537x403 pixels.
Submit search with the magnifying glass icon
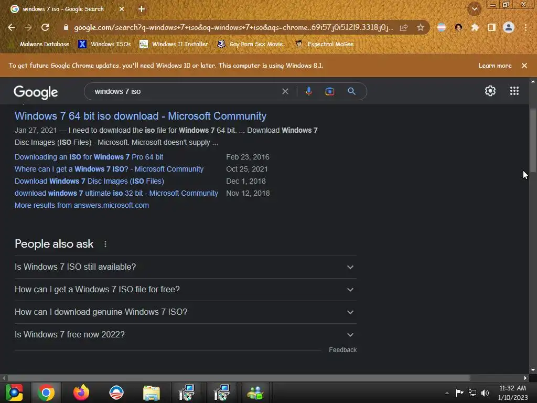point(351,91)
